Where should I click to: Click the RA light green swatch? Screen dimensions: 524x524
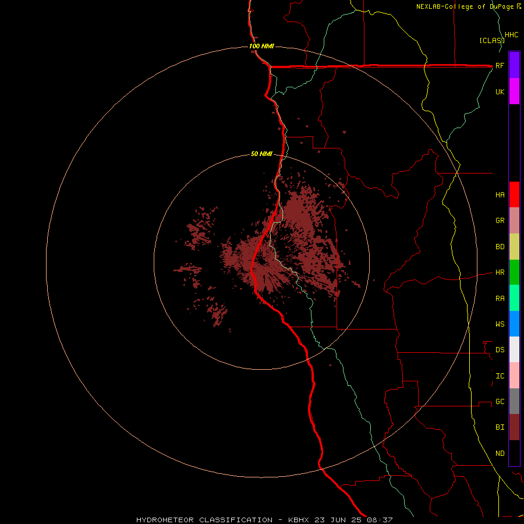tap(514, 298)
